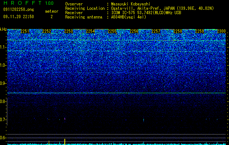
Task: Click the 2300 time marker label
Action: pyautogui.click(x=221, y=31)
